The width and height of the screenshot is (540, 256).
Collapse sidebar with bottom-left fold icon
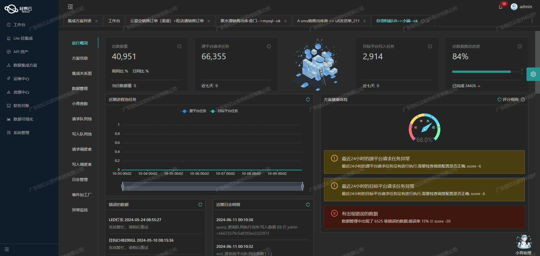pos(7,249)
